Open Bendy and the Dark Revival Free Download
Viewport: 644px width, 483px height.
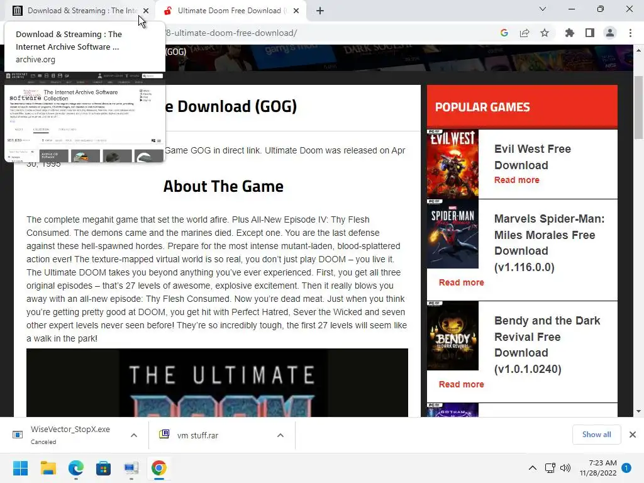tap(547, 345)
